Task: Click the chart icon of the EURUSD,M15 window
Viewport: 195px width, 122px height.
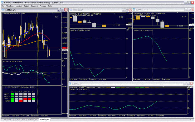Action: tap(134, 10)
